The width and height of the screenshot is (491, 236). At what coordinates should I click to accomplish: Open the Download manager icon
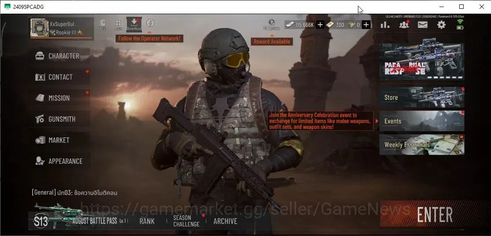click(x=134, y=24)
